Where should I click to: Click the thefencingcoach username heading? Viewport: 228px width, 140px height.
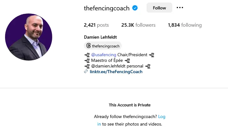click(107, 8)
